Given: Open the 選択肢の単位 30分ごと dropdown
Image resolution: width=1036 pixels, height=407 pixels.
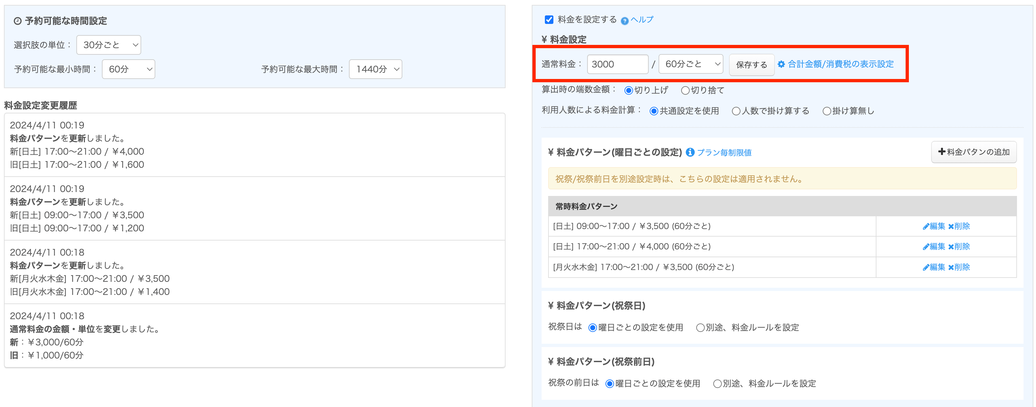Looking at the screenshot, I should pos(108,45).
